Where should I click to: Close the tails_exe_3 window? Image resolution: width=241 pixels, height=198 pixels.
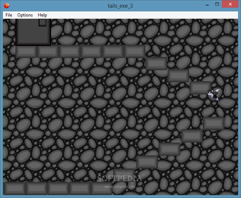[x=230, y=4]
